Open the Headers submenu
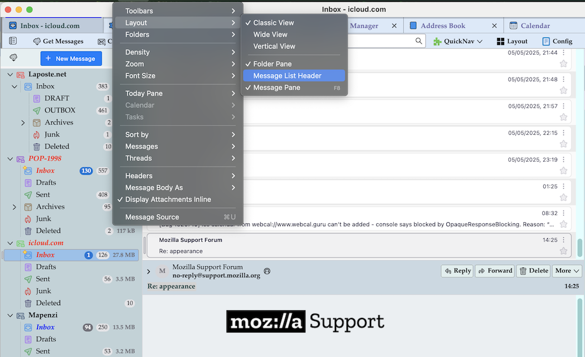 tap(178, 175)
